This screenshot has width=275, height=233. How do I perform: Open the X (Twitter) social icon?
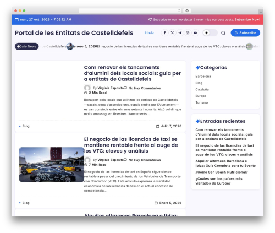(172, 33)
